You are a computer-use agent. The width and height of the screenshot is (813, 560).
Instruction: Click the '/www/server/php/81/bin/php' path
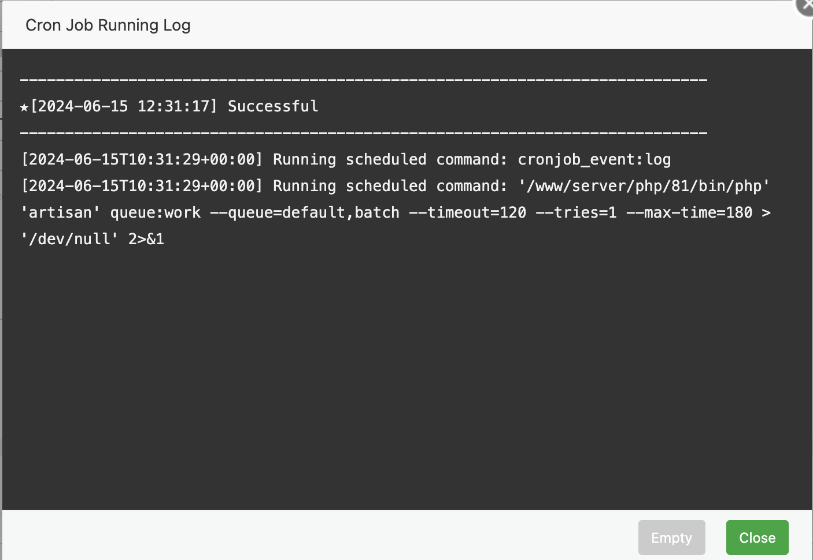point(644,186)
